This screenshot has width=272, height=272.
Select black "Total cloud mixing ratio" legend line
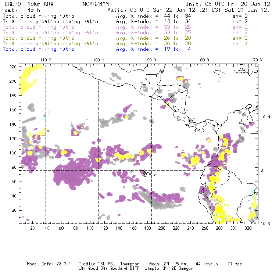point(39,16)
